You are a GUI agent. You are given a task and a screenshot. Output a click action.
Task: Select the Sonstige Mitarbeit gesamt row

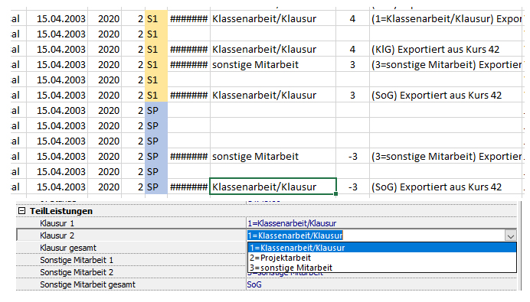pyautogui.click(x=267, y=284)
